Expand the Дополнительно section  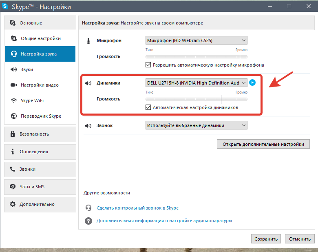(40, 205)
